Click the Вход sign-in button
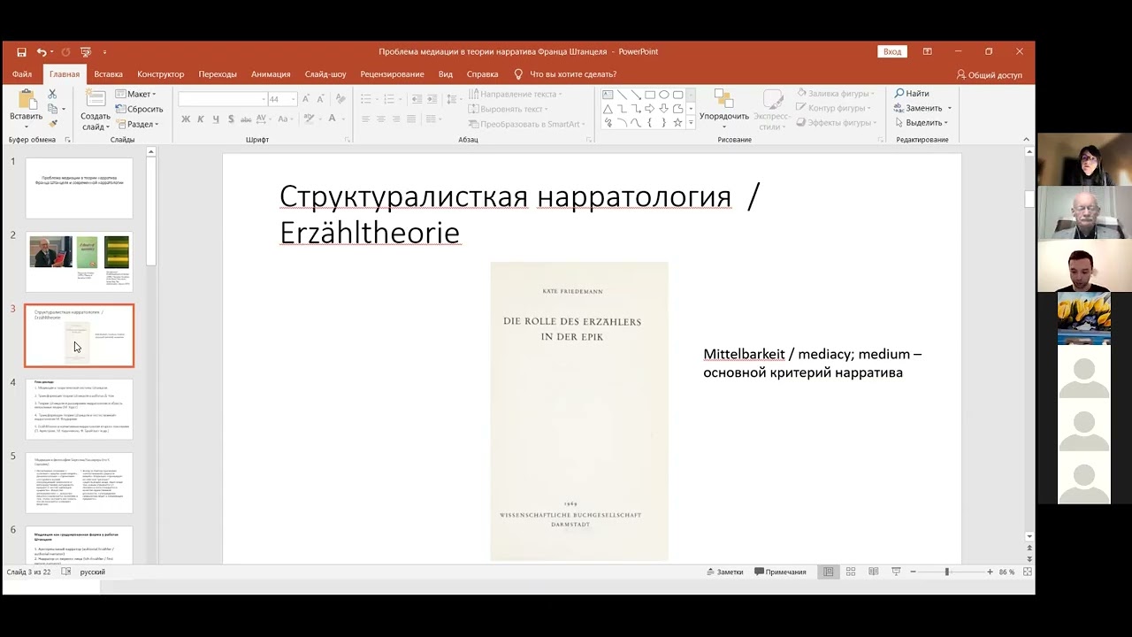 click(x=892, y=51)
